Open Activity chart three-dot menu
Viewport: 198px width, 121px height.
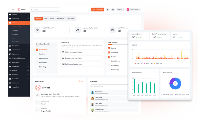click(186, 45)
